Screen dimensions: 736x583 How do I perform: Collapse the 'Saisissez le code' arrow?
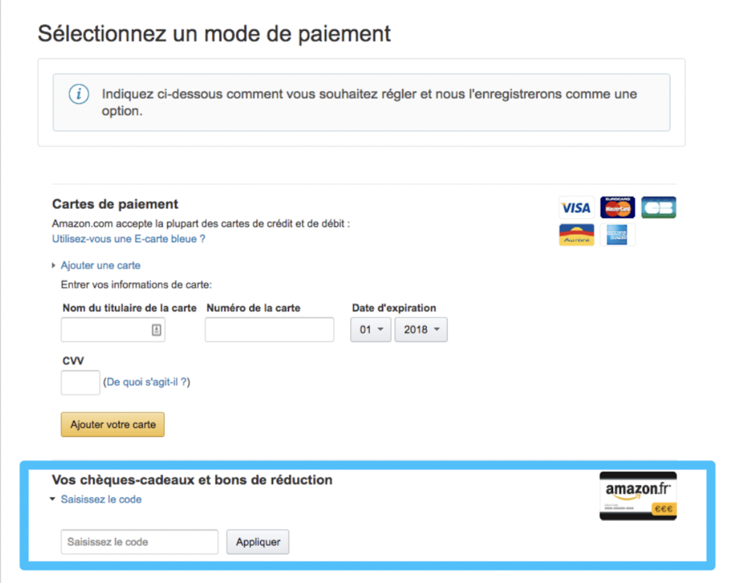click(x=53, y=499)
